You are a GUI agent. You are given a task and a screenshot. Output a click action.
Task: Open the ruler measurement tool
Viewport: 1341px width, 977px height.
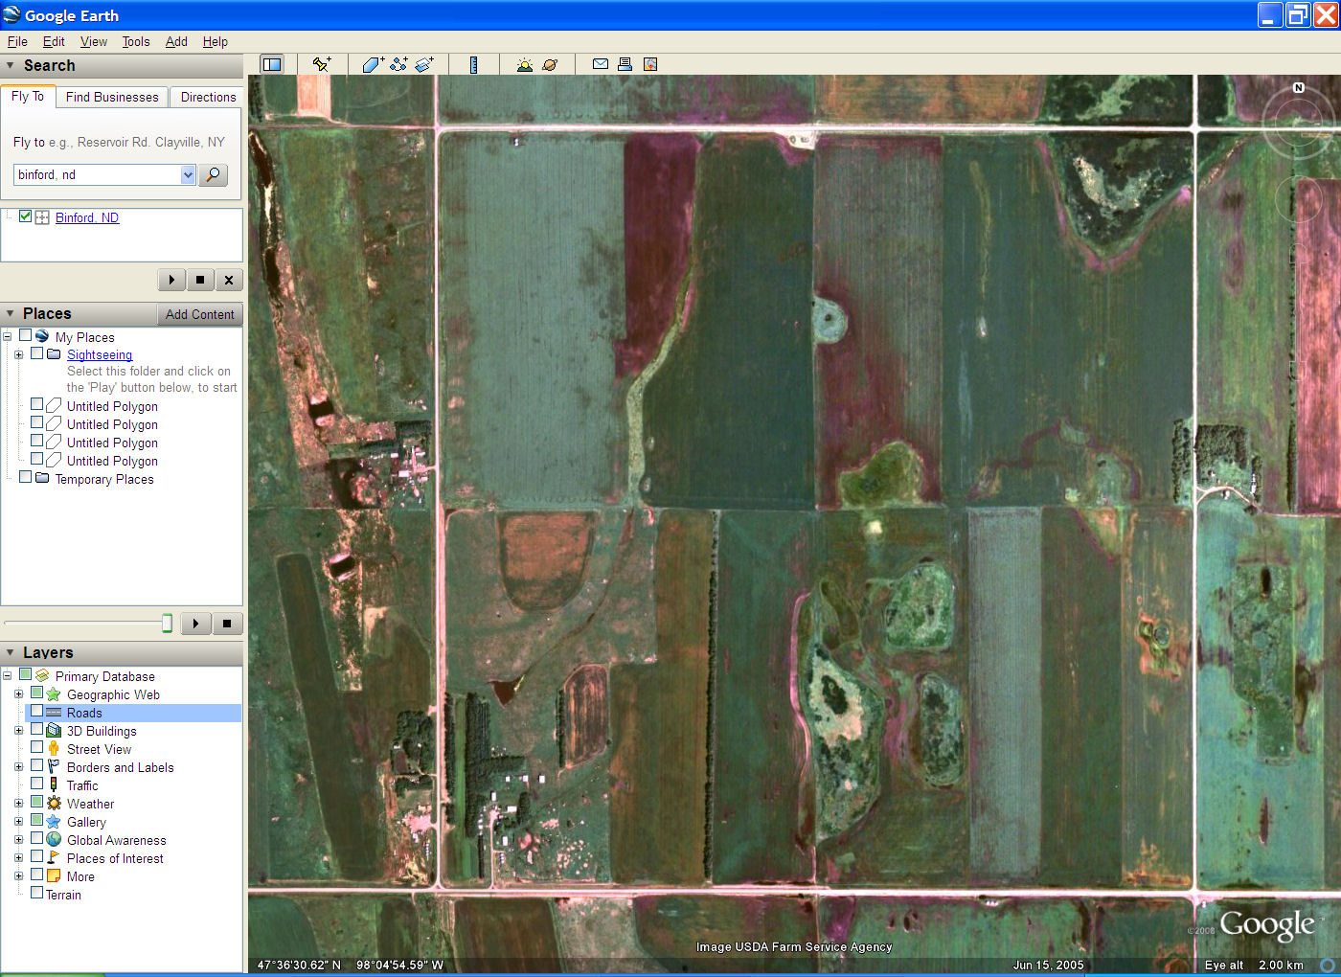tap(473, 64)
